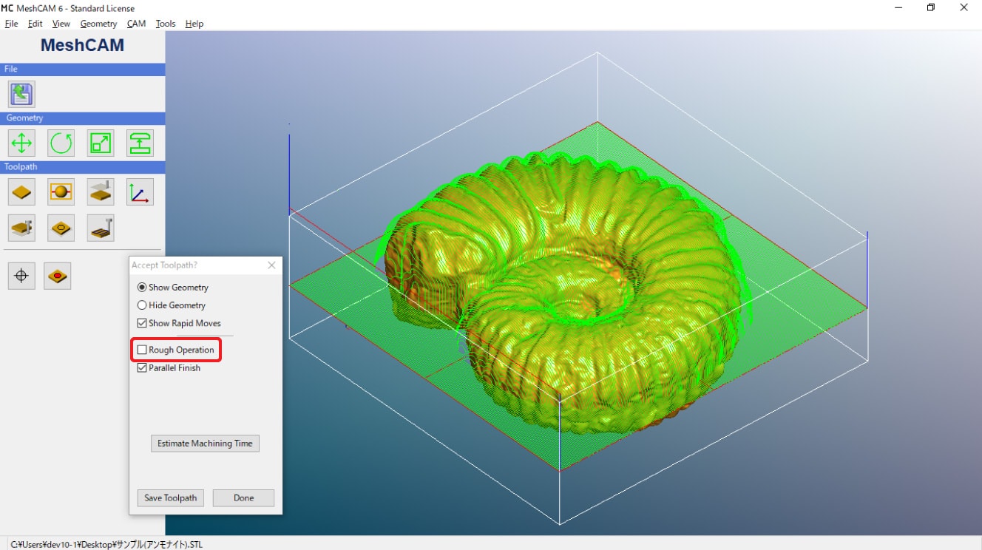Select the Show Geometry radio option
This screenshot has width=982, height=550.
(x=142, y=288)
